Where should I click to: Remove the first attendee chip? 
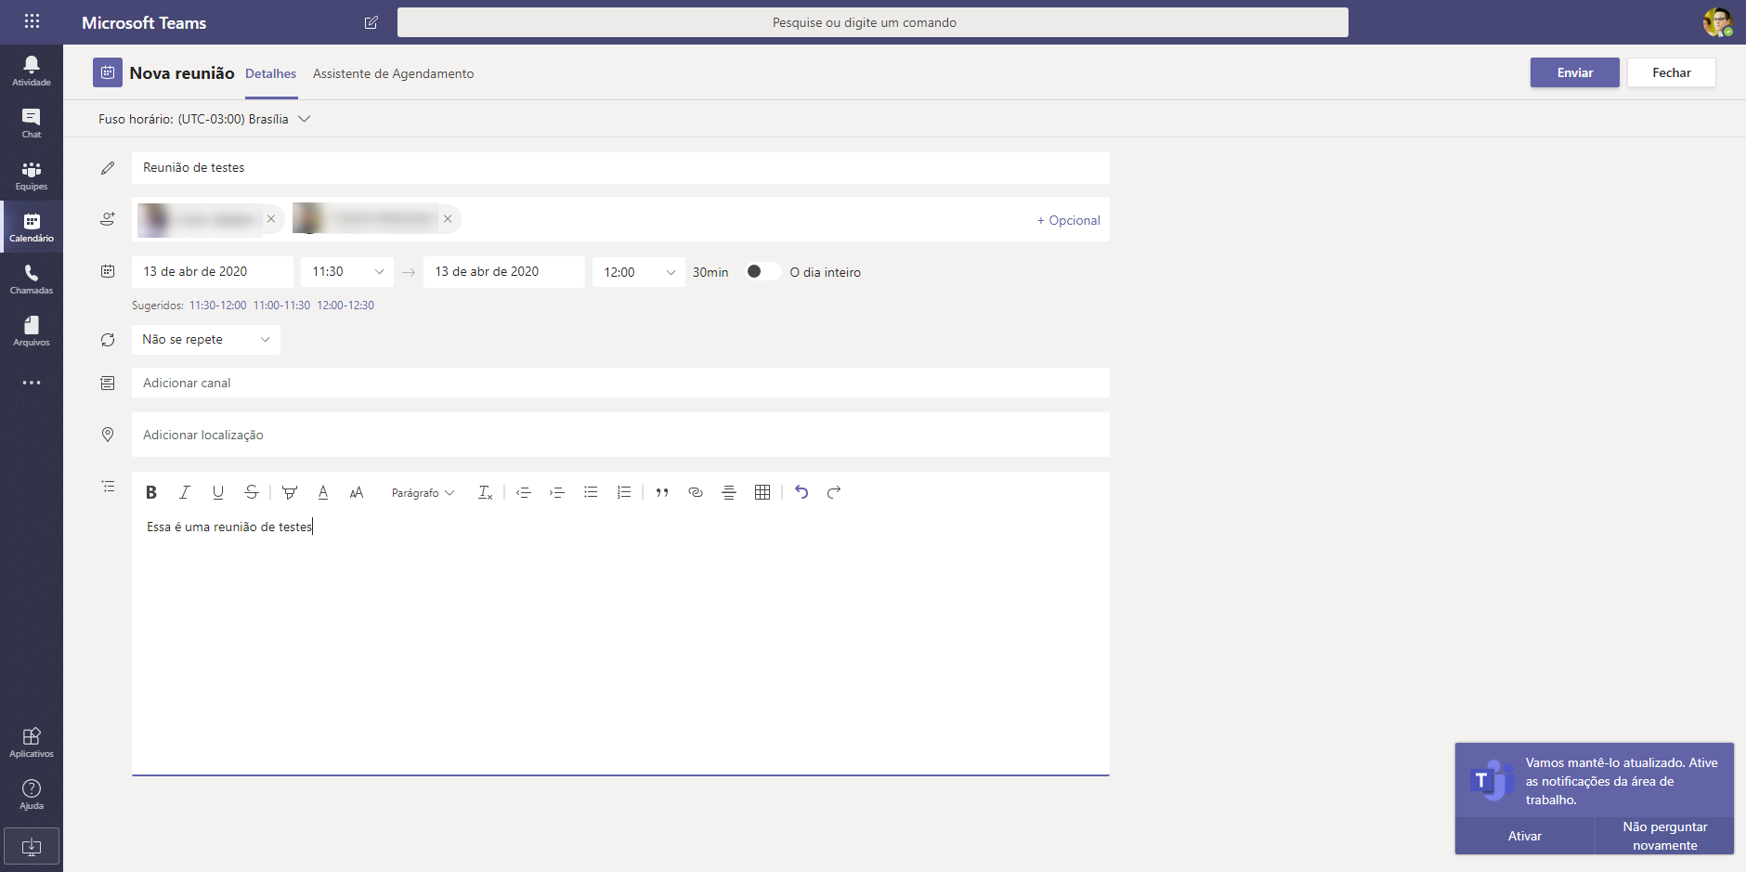coord(271,219)
